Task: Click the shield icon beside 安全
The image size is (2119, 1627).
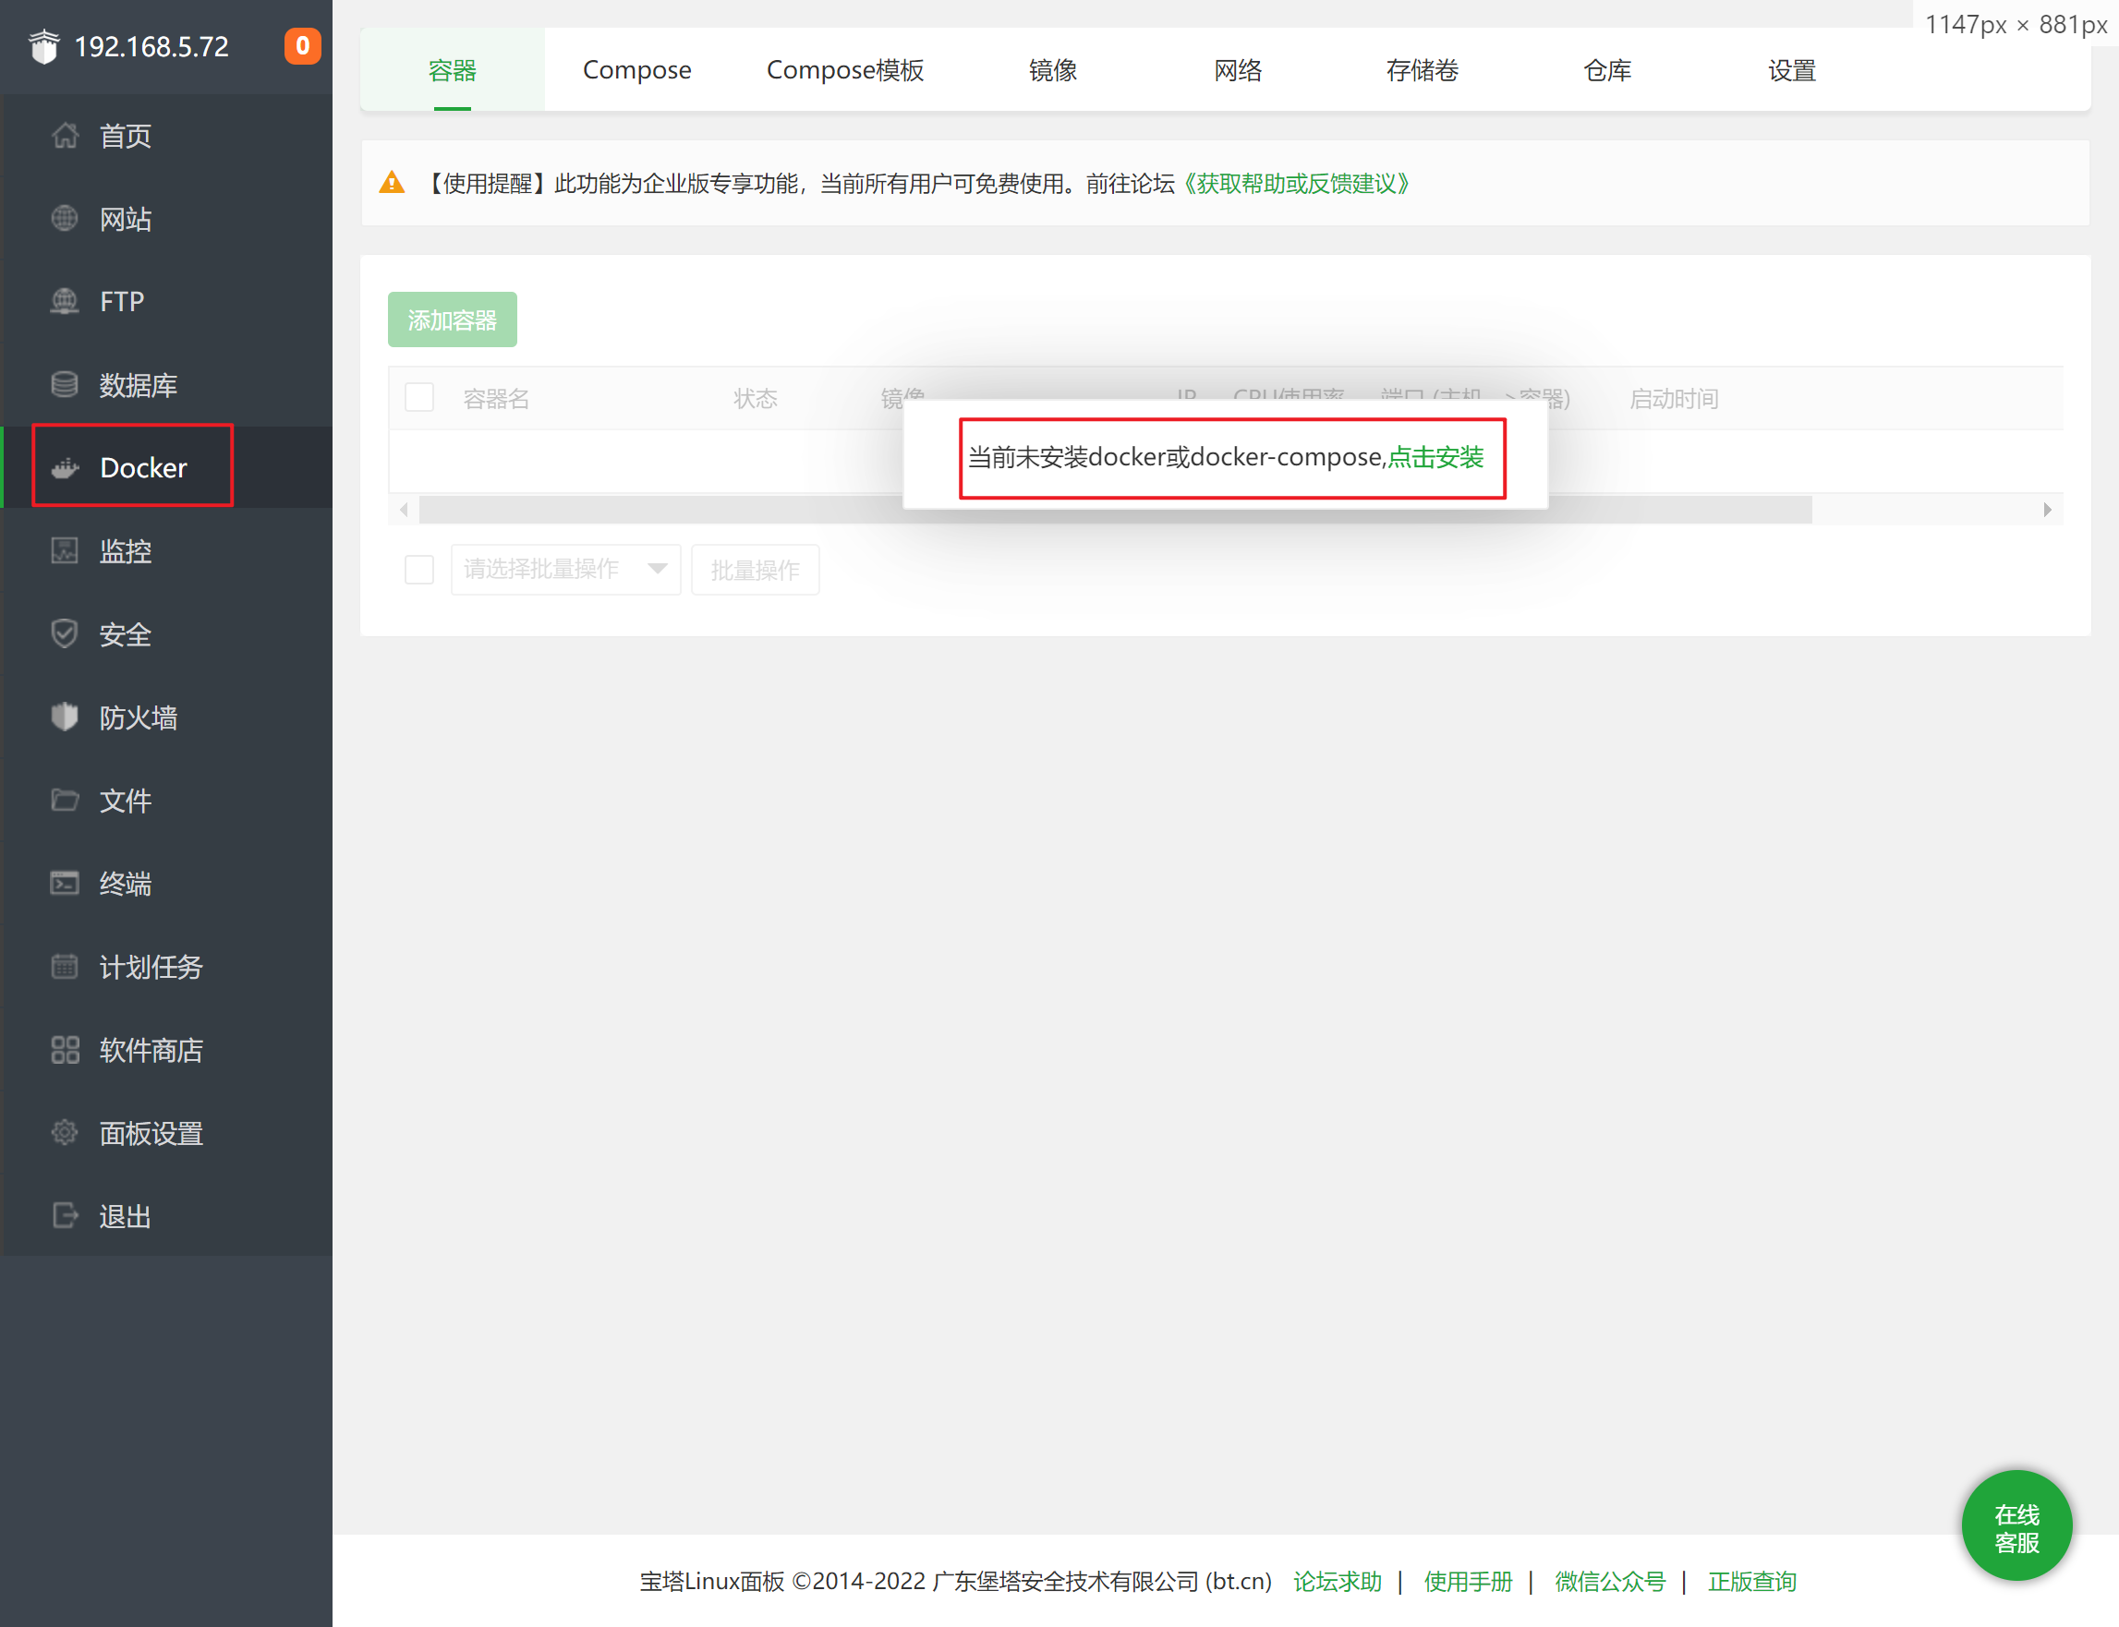Action: coord(65,634)
